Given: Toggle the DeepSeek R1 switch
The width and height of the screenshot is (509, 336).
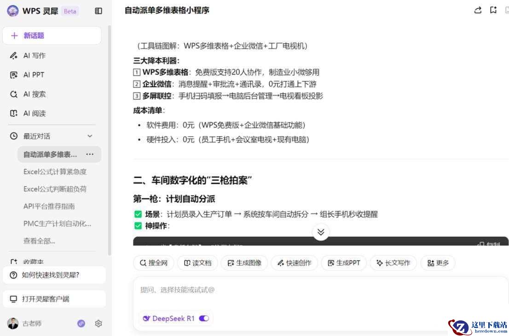Looking at the screenshot, I should click(x=204, y=319).
